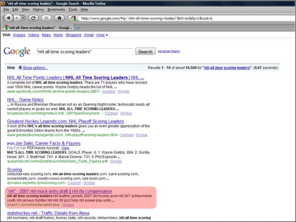Screen dimensions: 296x222
Task: Open the 'Joe Sakic Career Facts & Figures' PDF result
Action: coord(48,143)
